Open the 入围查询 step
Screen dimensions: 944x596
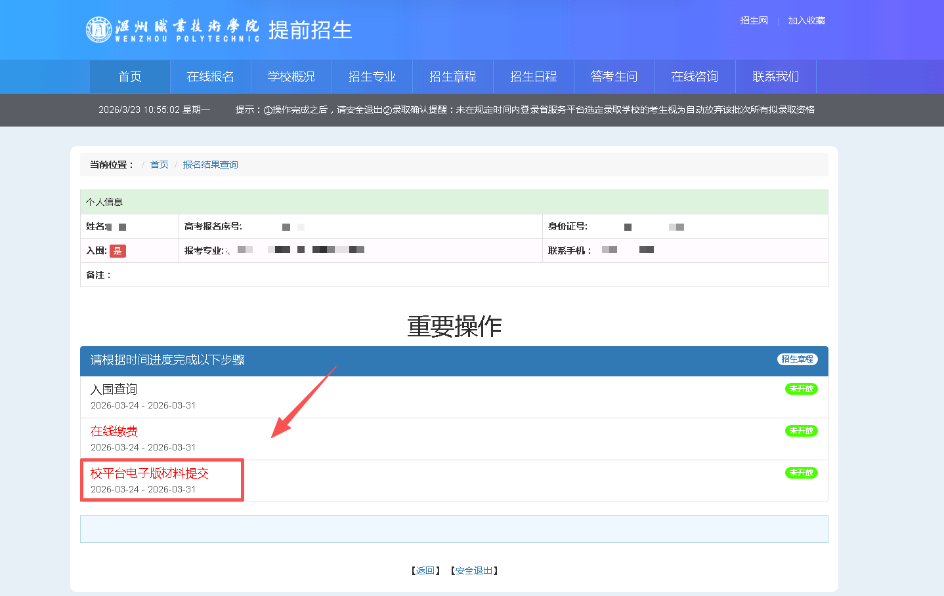(x=114, y=389)
